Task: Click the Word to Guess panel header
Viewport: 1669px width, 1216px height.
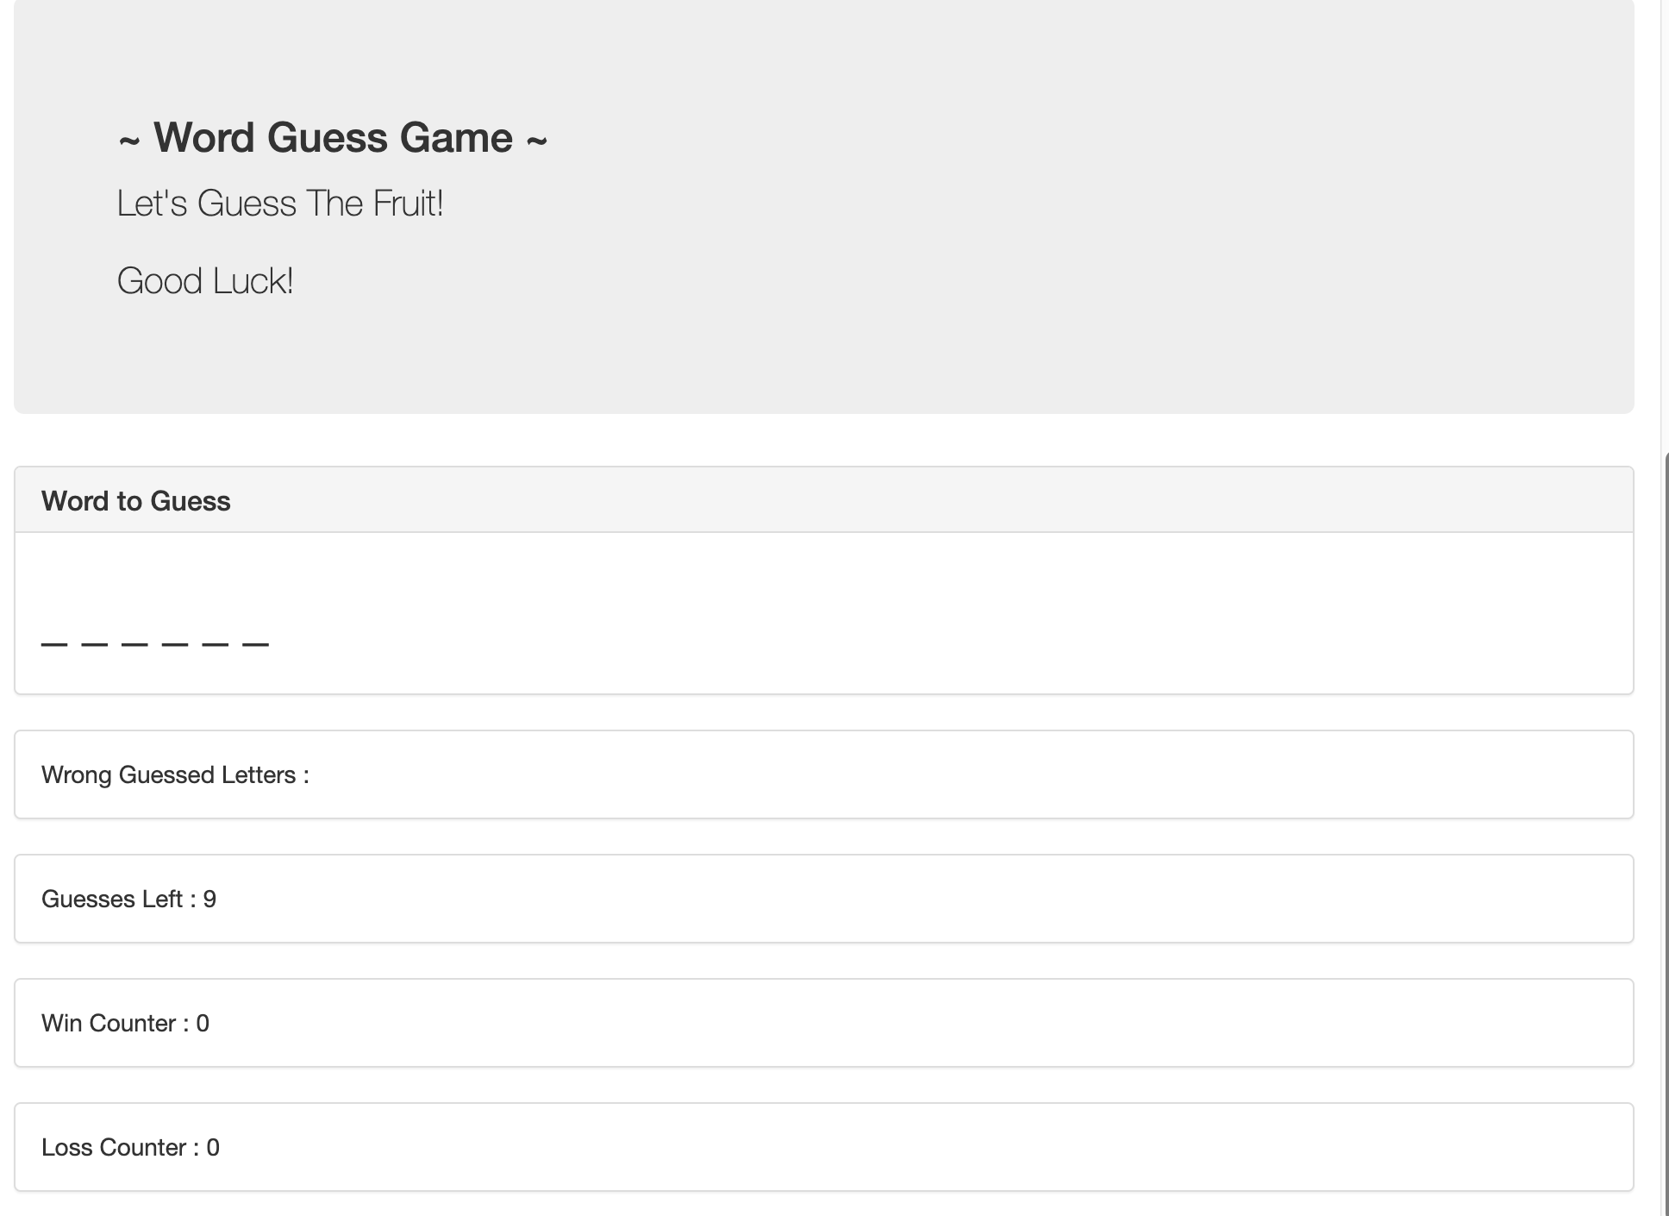Action: 824,501
